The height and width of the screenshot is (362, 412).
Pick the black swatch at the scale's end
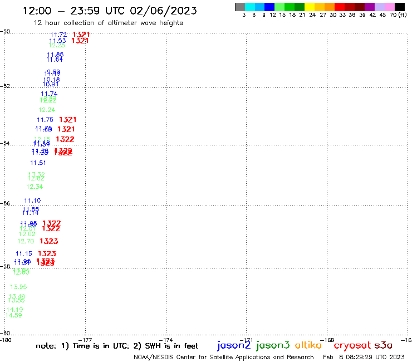[400, 7]
